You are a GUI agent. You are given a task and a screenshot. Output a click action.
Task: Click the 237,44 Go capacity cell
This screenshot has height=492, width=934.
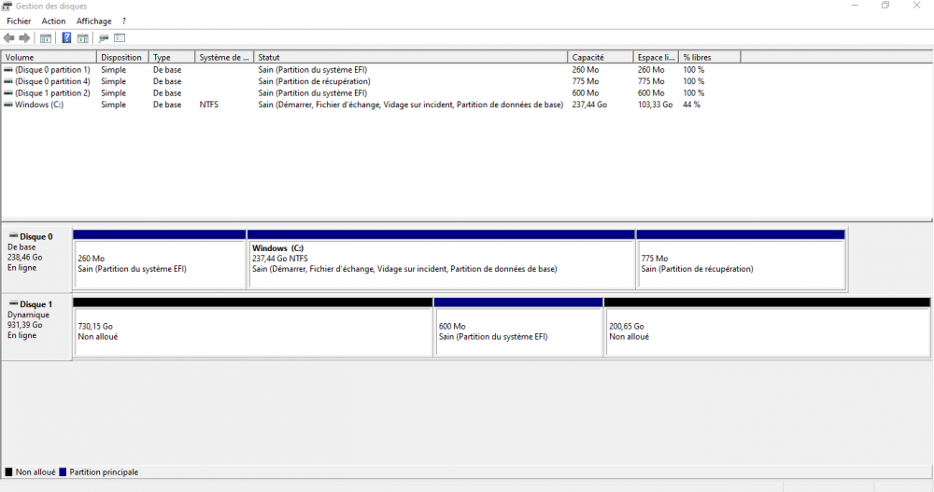[589, 105]
